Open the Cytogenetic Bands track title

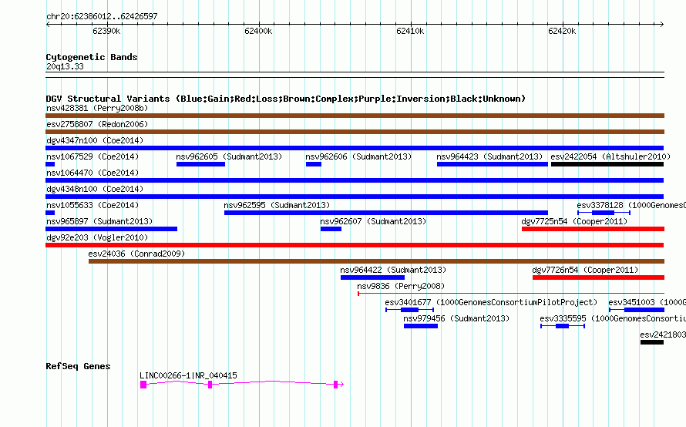pos(92,57)
